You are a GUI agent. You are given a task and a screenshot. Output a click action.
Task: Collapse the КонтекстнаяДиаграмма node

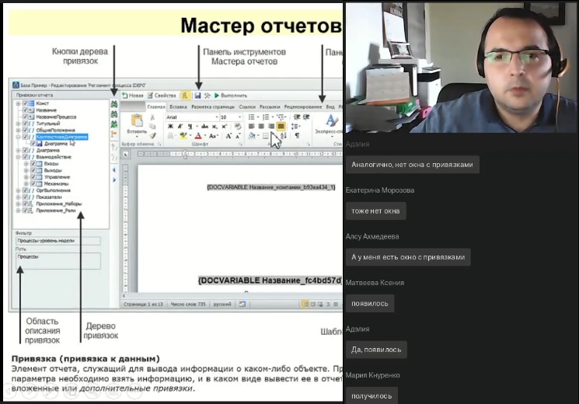tap(18, 137)
